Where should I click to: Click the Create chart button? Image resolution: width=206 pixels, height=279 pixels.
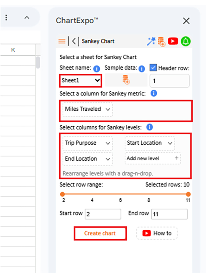[100, 233]
